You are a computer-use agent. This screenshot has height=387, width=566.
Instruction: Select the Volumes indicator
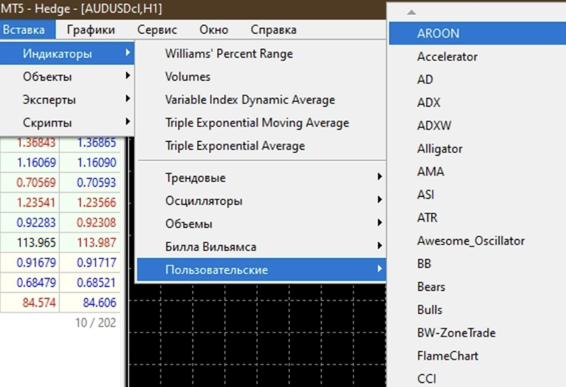(x=262, y=77)
